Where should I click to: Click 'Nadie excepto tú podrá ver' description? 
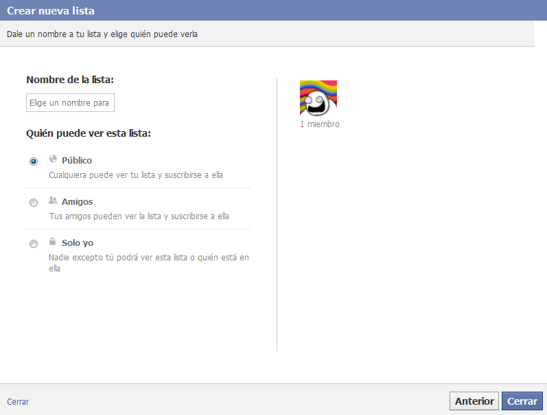click(x=149, y=262)
